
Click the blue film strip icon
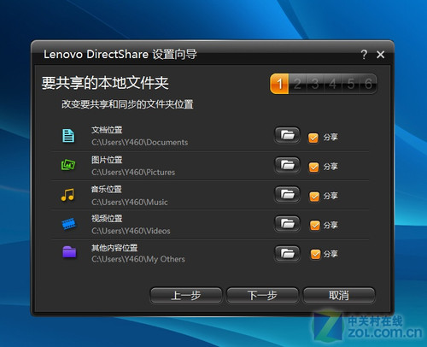pyautogui.click(x=68, y=224)
